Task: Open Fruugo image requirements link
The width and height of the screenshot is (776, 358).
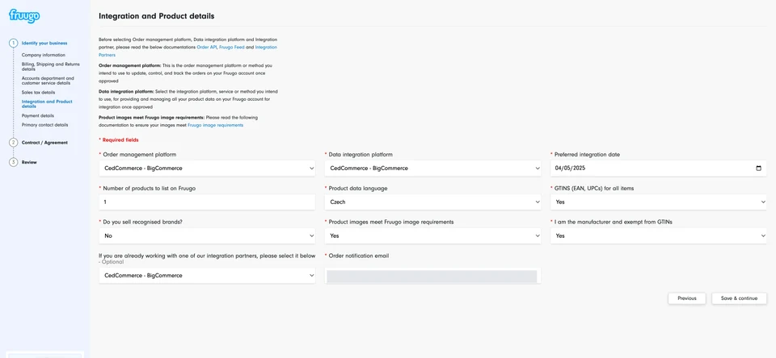Action: tap(215, 126)
